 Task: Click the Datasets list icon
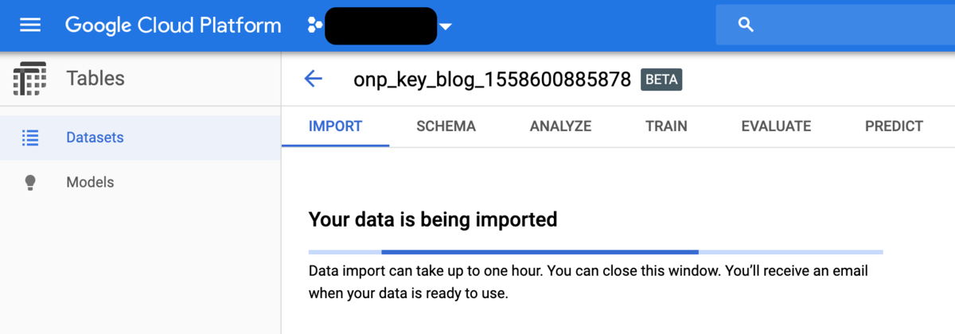[x=30, y=138]
